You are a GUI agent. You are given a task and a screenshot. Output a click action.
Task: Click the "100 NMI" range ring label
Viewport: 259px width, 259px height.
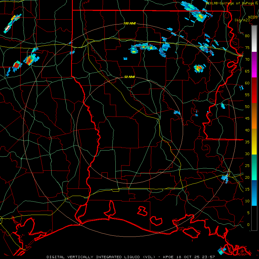tap(129, 24)
